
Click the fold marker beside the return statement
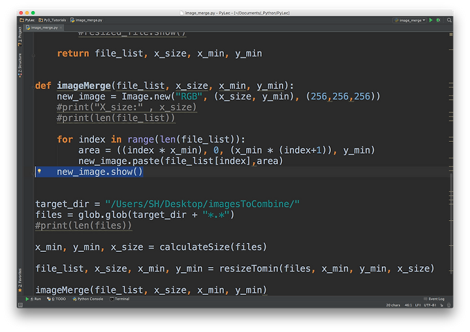tap(33, 55)
